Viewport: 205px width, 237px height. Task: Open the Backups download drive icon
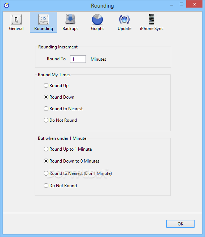coord(70,20)
